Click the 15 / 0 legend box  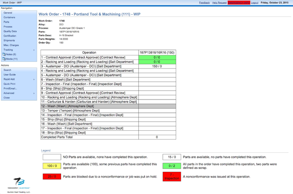point(172,157)
